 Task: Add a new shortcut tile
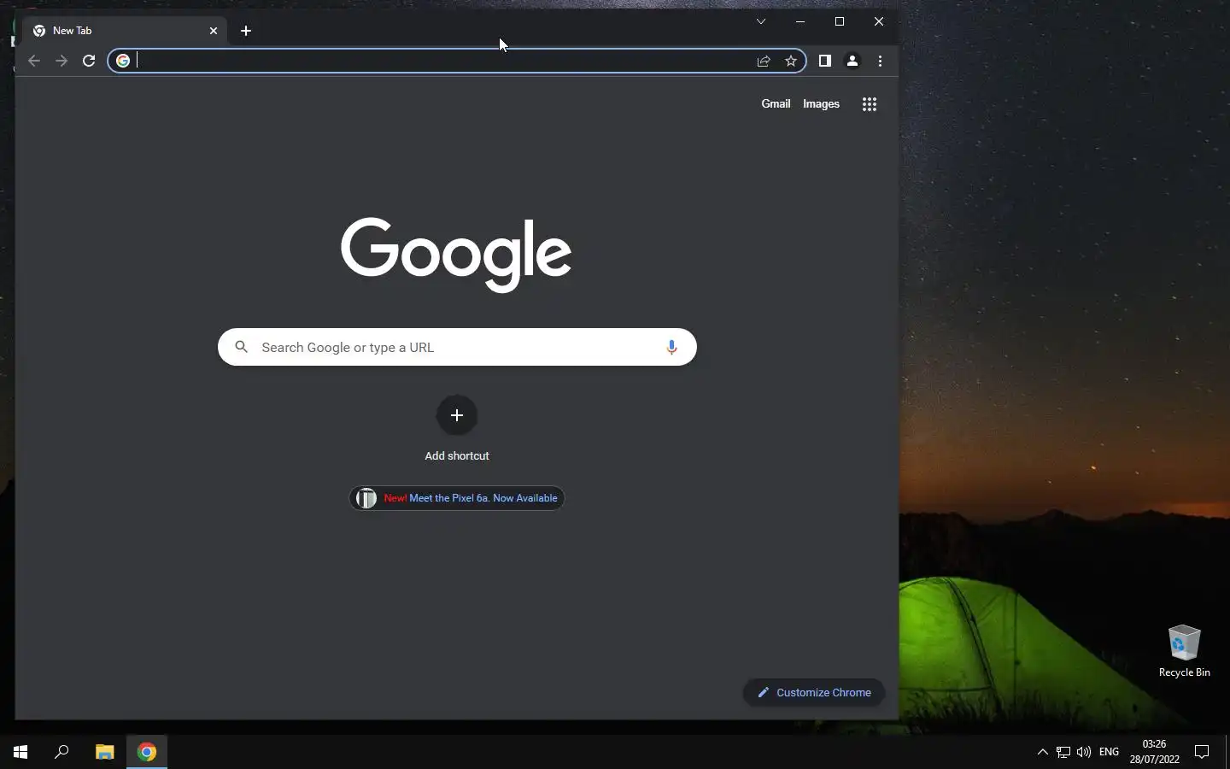pyautogui.click(x=457, y=415)
